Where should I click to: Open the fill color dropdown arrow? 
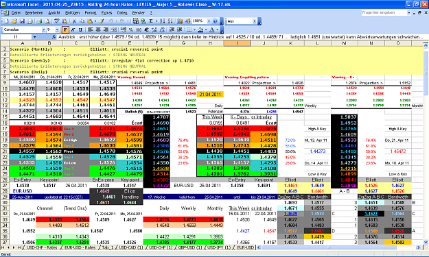206,29
